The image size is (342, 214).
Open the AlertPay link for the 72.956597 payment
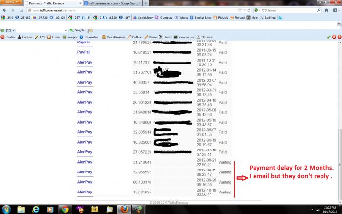[x=85, y=172]
